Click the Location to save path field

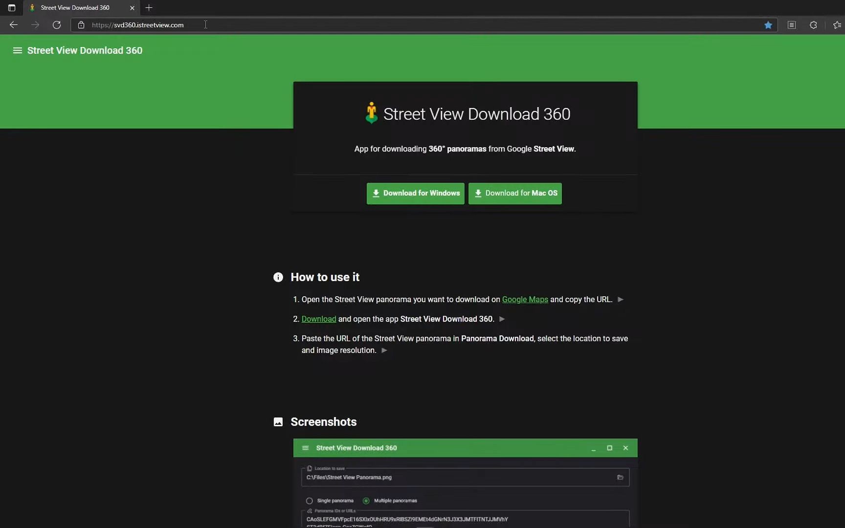[x=465, y=478]
